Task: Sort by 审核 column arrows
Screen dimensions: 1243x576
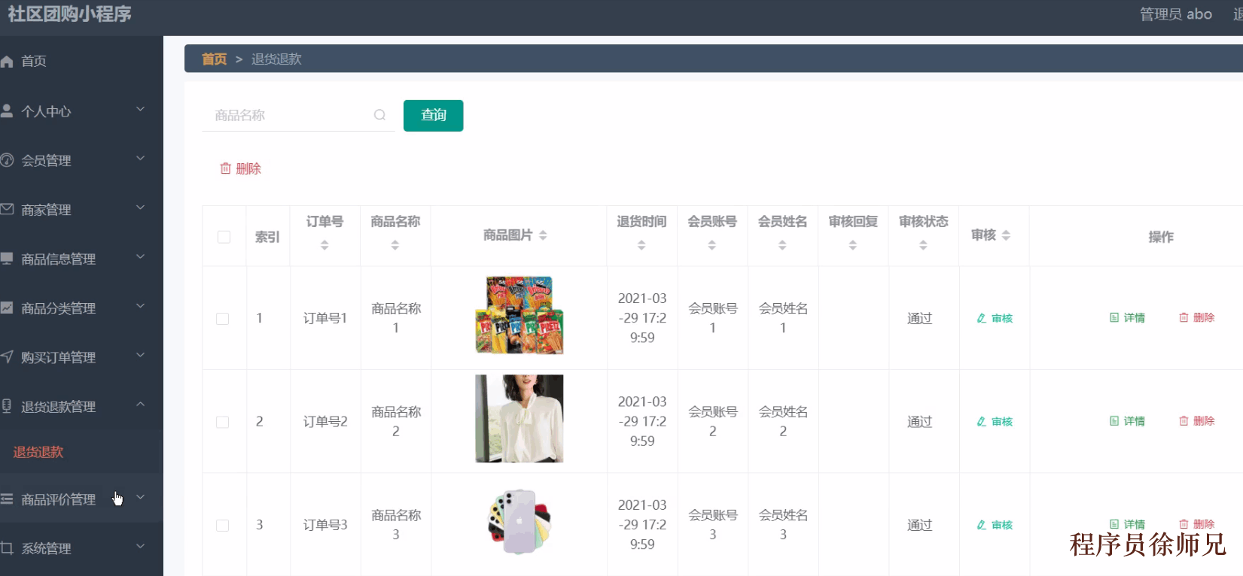Action: (1006, 235)
